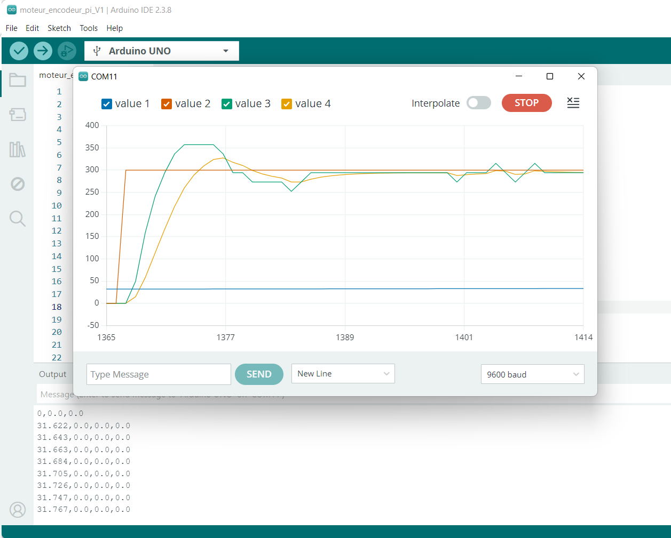This screenshot has width=671, height=538.
Task: Start debugging with the debug icon
Action: point(67,51)
